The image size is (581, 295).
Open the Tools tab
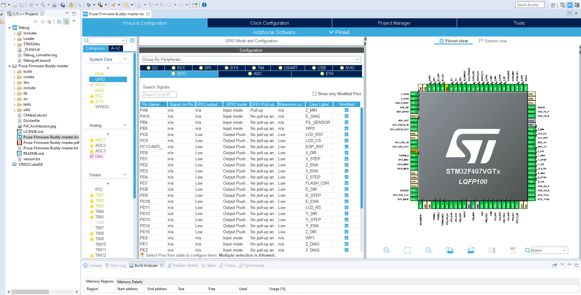tap(519, 23)
